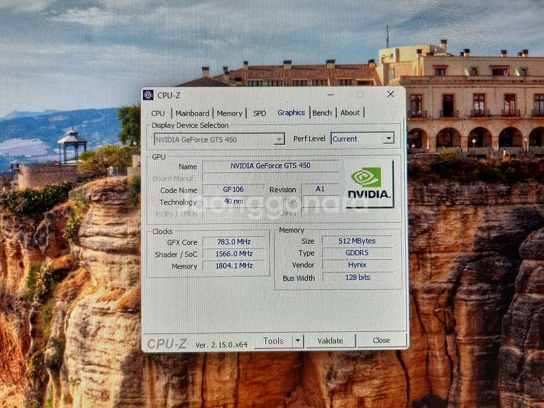Click the Tools button
544x408 pixels.
pos(274,341)
